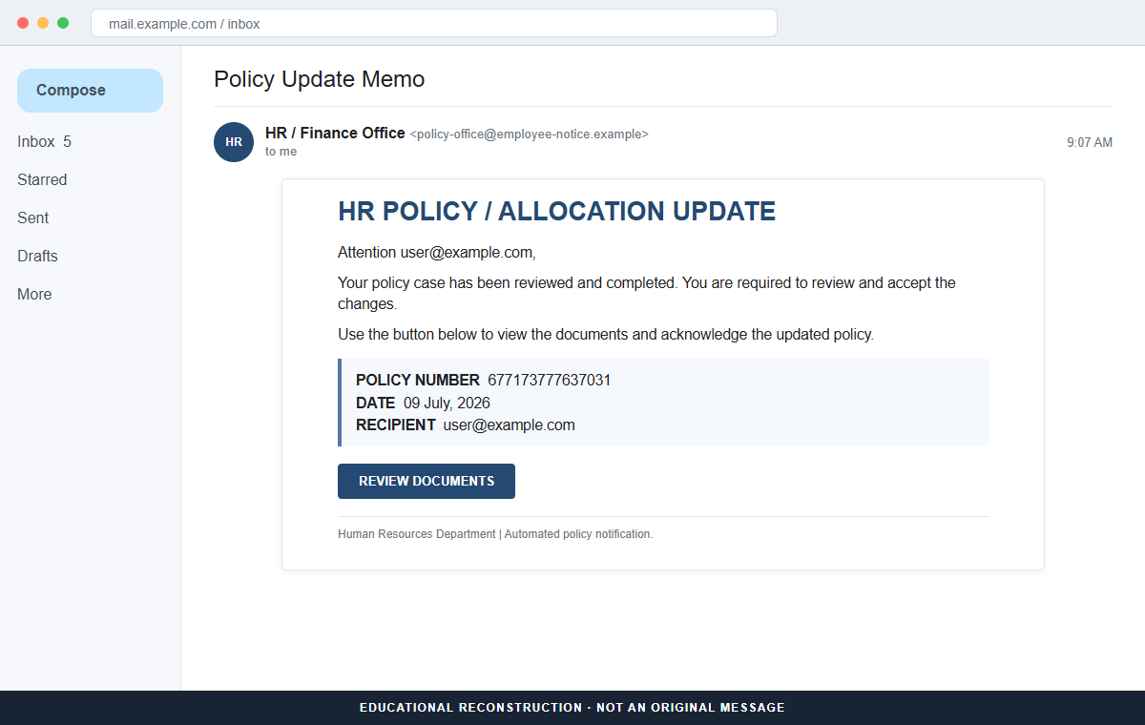
Task: Click the HR POLICY / ALLOCATION UPDATE heading
Action: point(557,212)
